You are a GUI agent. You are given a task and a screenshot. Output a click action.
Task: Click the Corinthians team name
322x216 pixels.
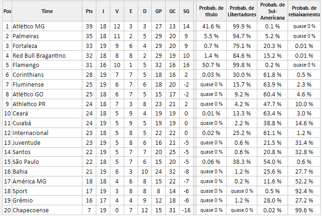tap(28, 75)
